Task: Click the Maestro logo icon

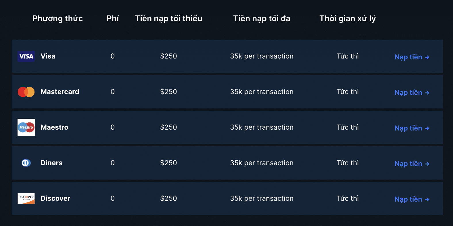Action: coord(26,127)
